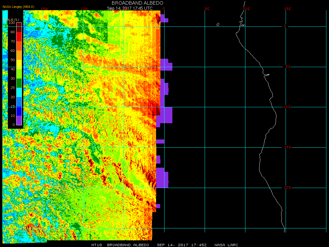Click the large BROADBAND ALBEDO title at top
This screenshot has width=329, height=247.
pos(137,3)
